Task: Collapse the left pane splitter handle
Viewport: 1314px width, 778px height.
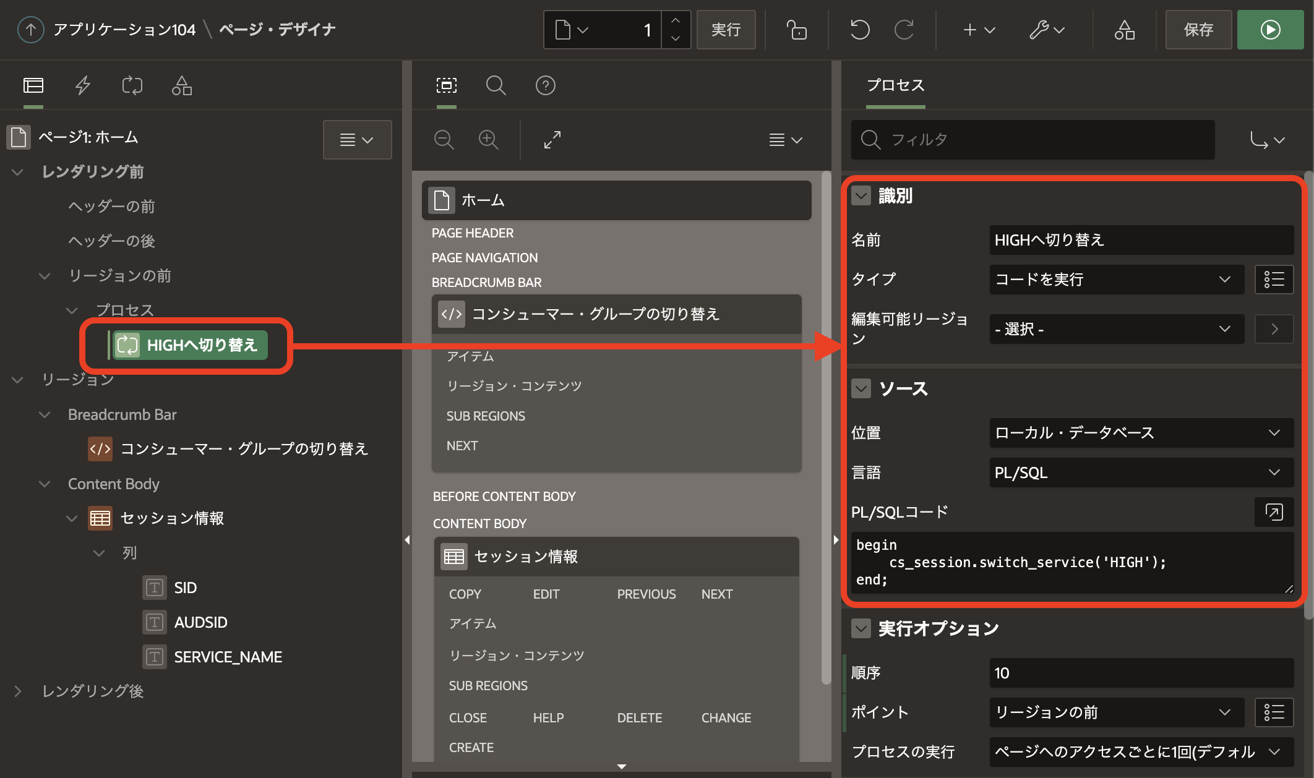Action: (407, 539)
